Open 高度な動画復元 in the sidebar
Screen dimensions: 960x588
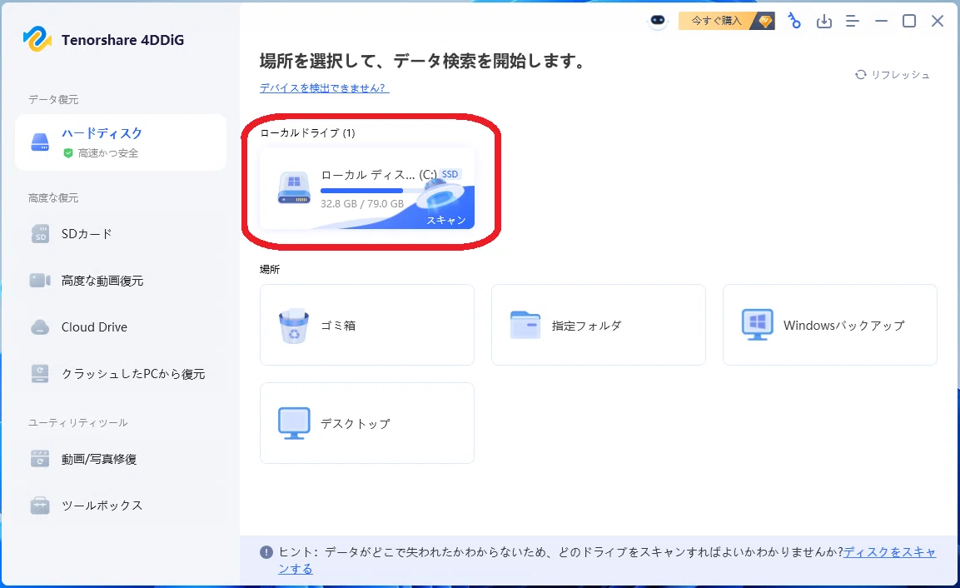121,281
